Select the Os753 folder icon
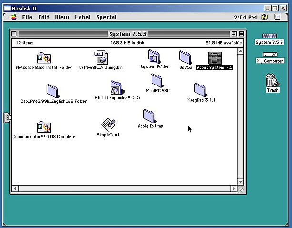The width and height of the screenshot is (292, 228). click(x=185, y=57)
